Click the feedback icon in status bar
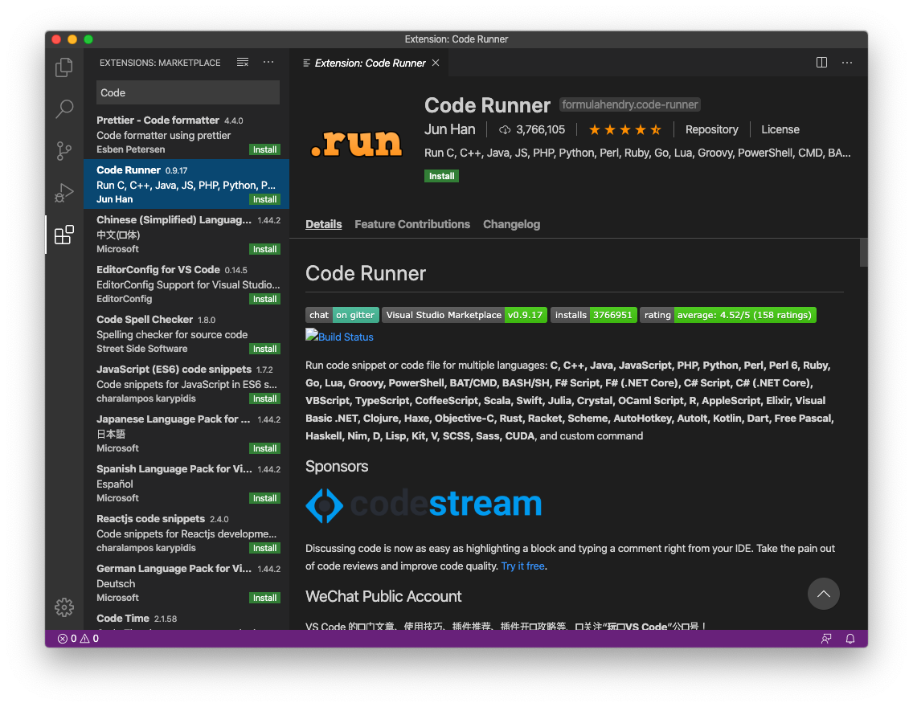 tap(826, 639)
